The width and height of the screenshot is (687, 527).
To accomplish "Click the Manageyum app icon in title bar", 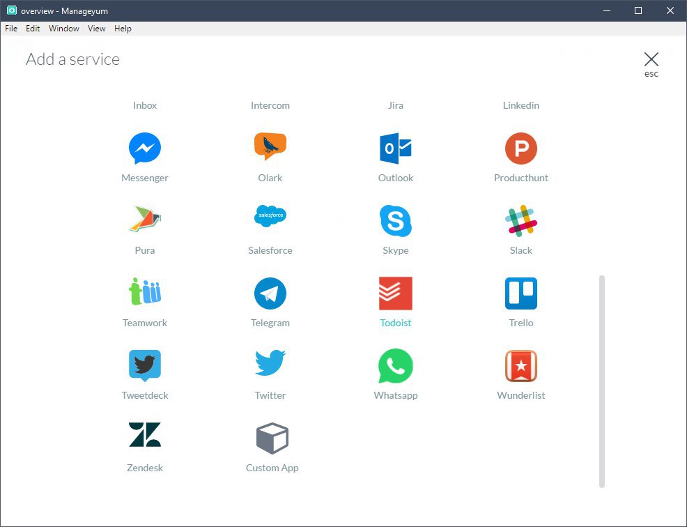I will pos(12,10).
